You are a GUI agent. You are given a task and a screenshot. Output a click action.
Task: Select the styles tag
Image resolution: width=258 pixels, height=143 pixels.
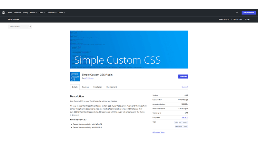(185, 126)
